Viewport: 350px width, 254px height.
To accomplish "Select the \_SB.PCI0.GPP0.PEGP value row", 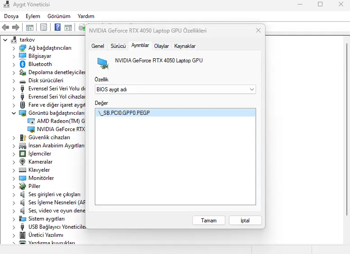I will point(175,113).
